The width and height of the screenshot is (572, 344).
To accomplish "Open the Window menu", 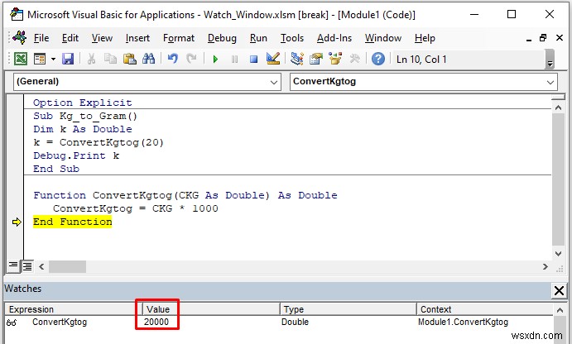I will point(383,38).
